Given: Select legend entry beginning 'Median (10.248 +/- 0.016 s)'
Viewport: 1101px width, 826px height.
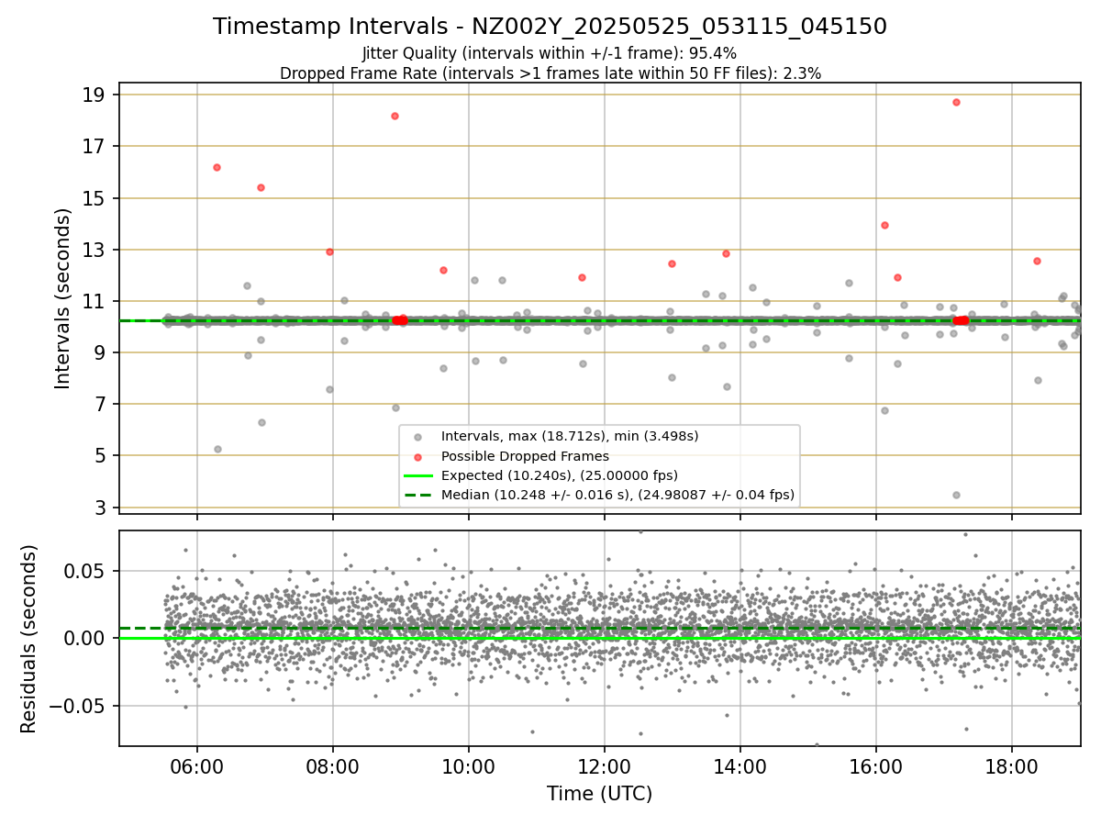Looking at the screenshot, I should tap(617, 496).
